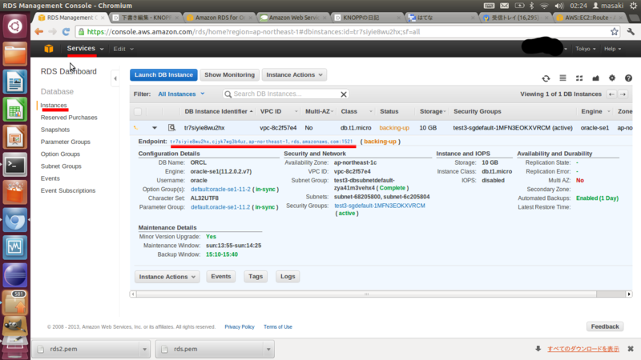This screenshot has height=360, width=641.
Task: Switch to the Amazon RDS for Oracle tab
Action: coord(220,18)
